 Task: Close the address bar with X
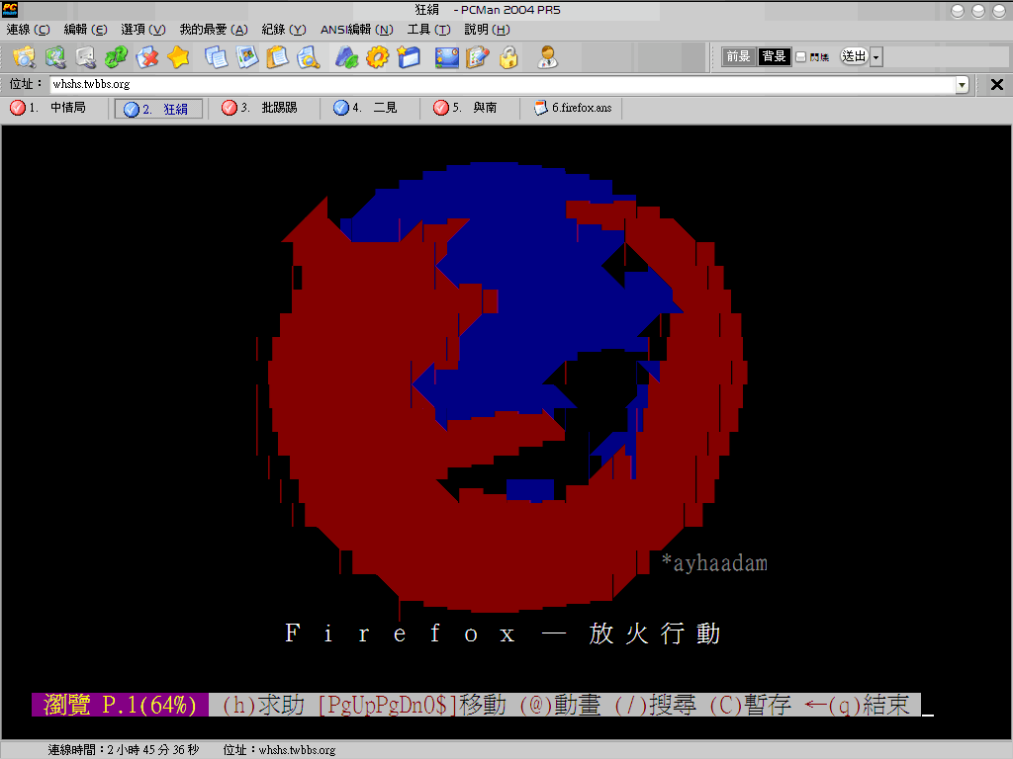tap(997, 85)
